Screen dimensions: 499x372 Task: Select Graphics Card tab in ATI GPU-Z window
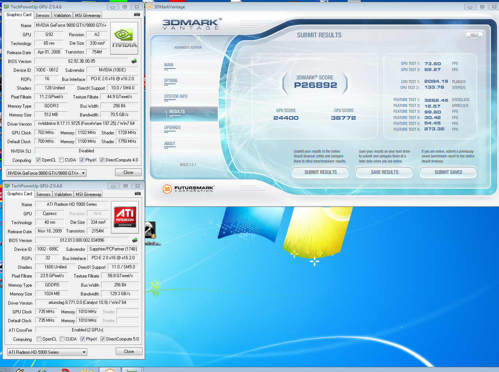click(20, 194)
